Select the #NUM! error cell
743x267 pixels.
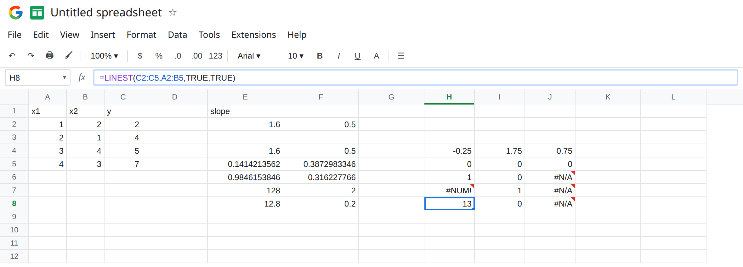click(449, 190)
